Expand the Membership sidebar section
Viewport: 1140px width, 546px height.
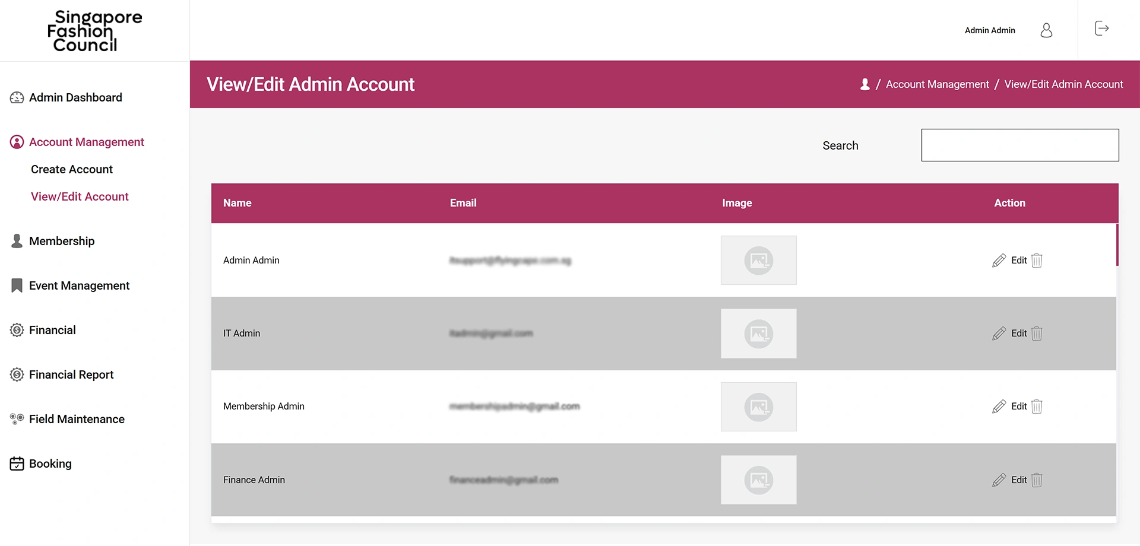coord(62,241)
